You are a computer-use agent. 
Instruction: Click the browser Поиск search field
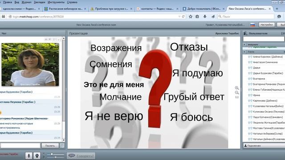tap(246, 16)
